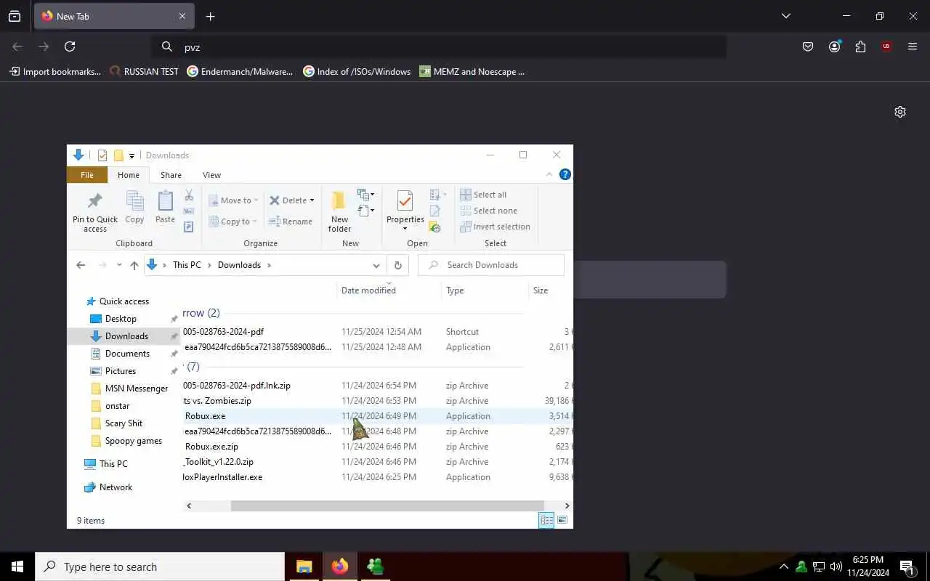The image size is (930, 581).
Task: Select Scary Shit folder in navigation pane
Action: (124, 423)
